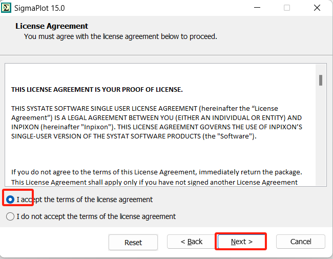The height and width of the screenshot is (259, 333).
Task: Click the Reset button
Action: point(133,243)
